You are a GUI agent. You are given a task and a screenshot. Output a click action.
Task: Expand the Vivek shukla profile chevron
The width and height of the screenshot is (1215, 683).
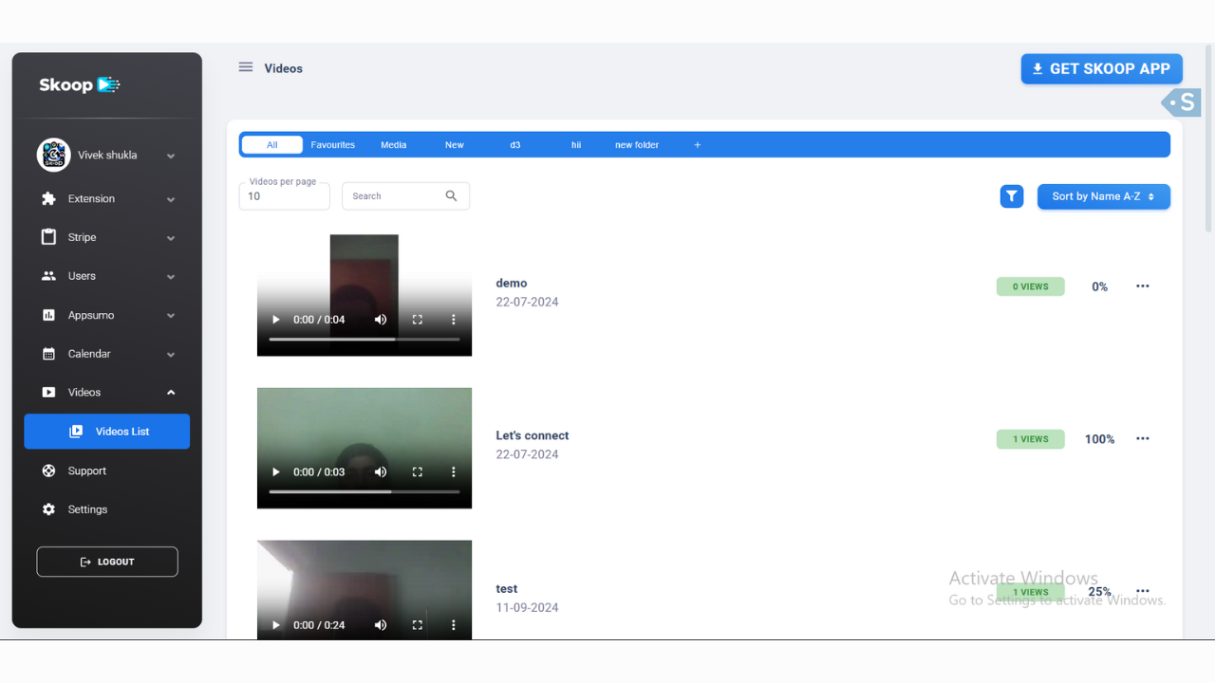(x=171, y=156)
